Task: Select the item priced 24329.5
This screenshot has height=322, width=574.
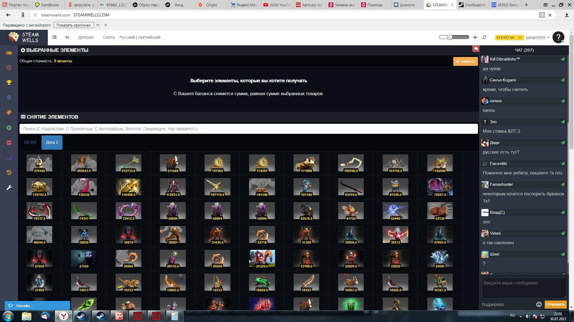Action: [x=262, y=258]
